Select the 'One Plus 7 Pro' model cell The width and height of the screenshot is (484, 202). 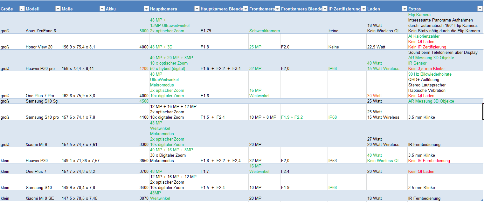(43, 85)
